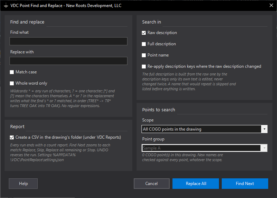Click the Replace with text field
Image resolution: width=277 pixels, height=198 pixels.
(68, 61)
